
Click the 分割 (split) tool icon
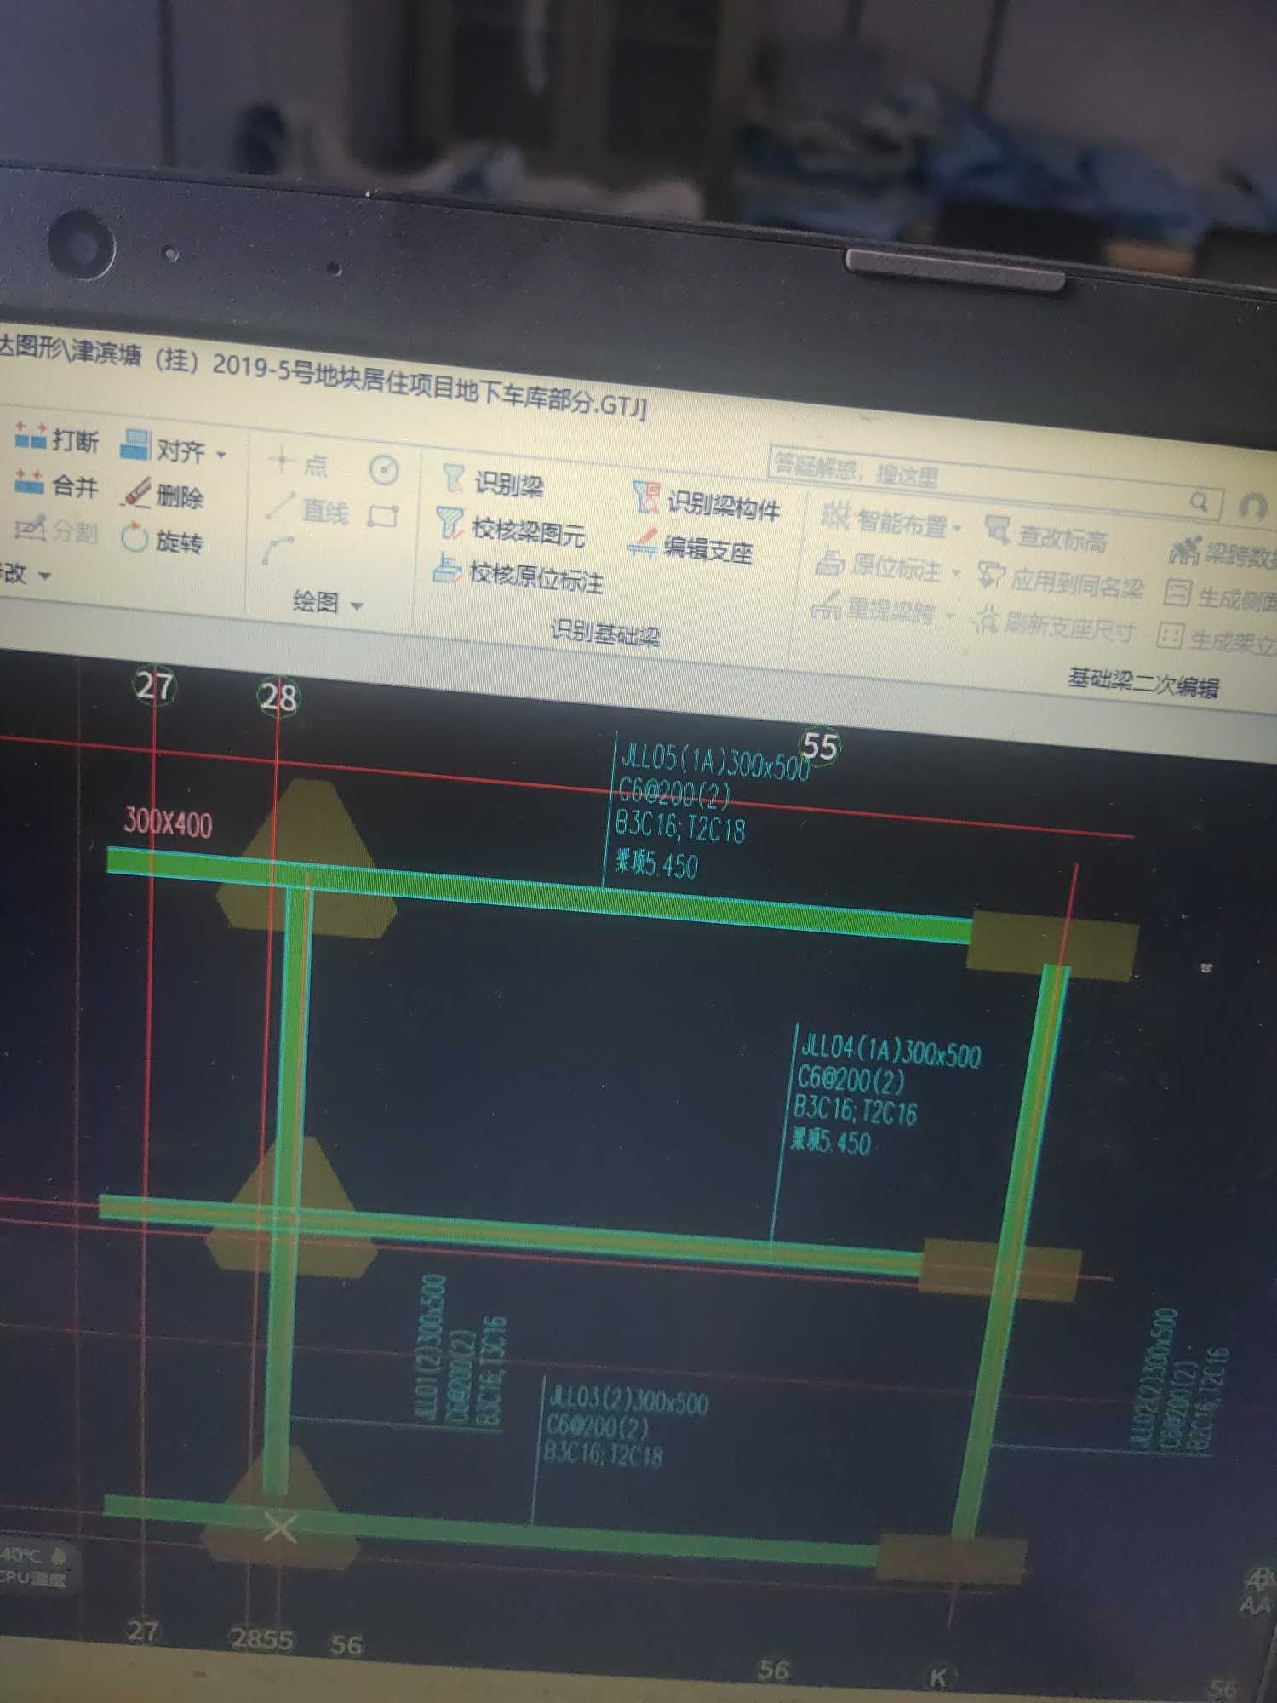30,528
